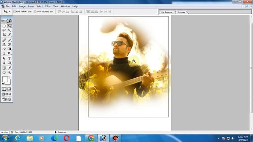Select the Gradient tool
253x142 pixels.
[x=9, y=49]
